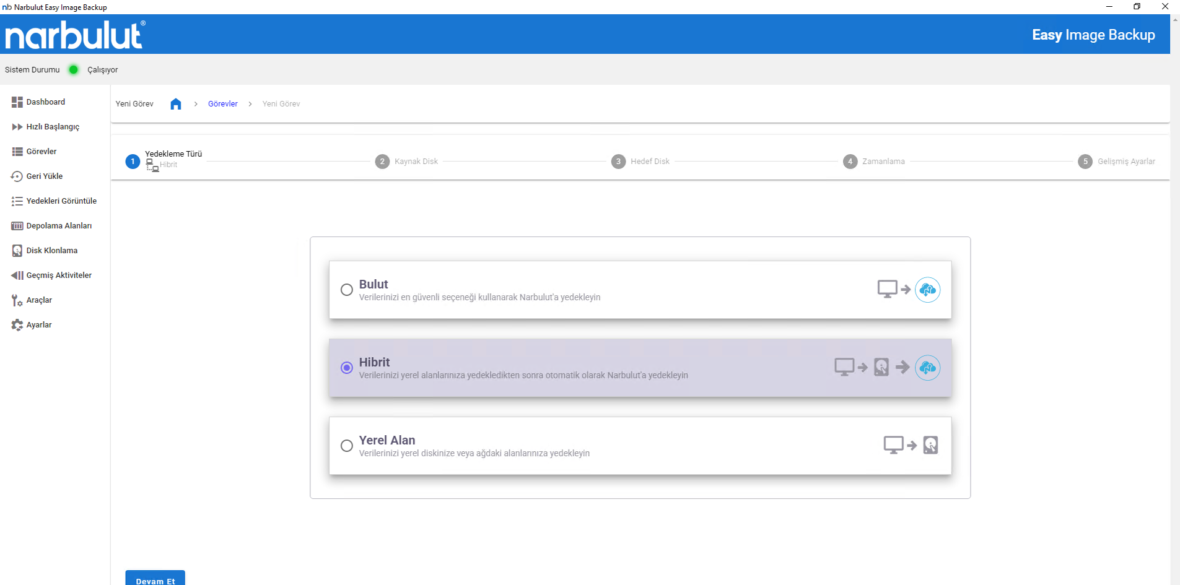
Task: Open Hızlı Başlangıç quick start
Action: [52, 127]
